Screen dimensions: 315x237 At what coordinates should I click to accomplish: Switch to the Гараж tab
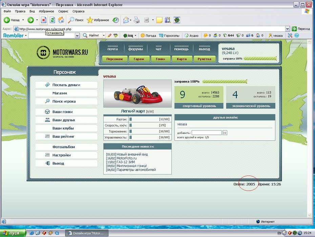tap(139, 59)
